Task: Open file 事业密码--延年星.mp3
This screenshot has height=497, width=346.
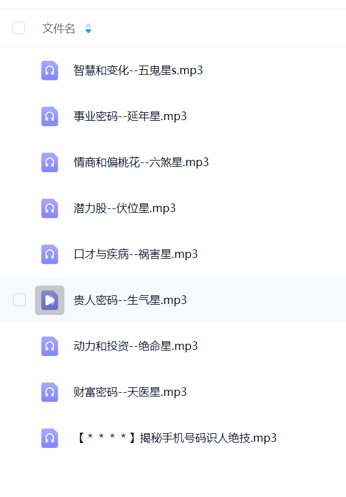Action: (130, 116)
